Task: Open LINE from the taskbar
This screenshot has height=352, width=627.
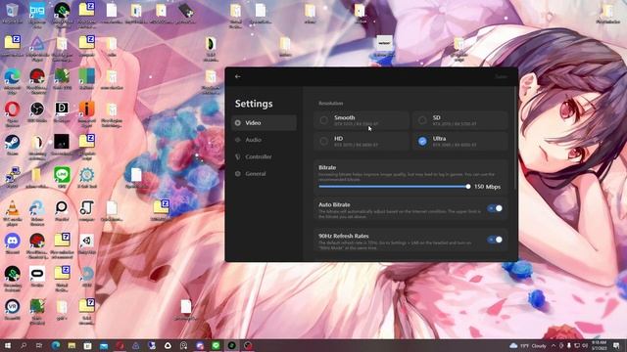Action: pyautogui.click(x=216, y=345)
